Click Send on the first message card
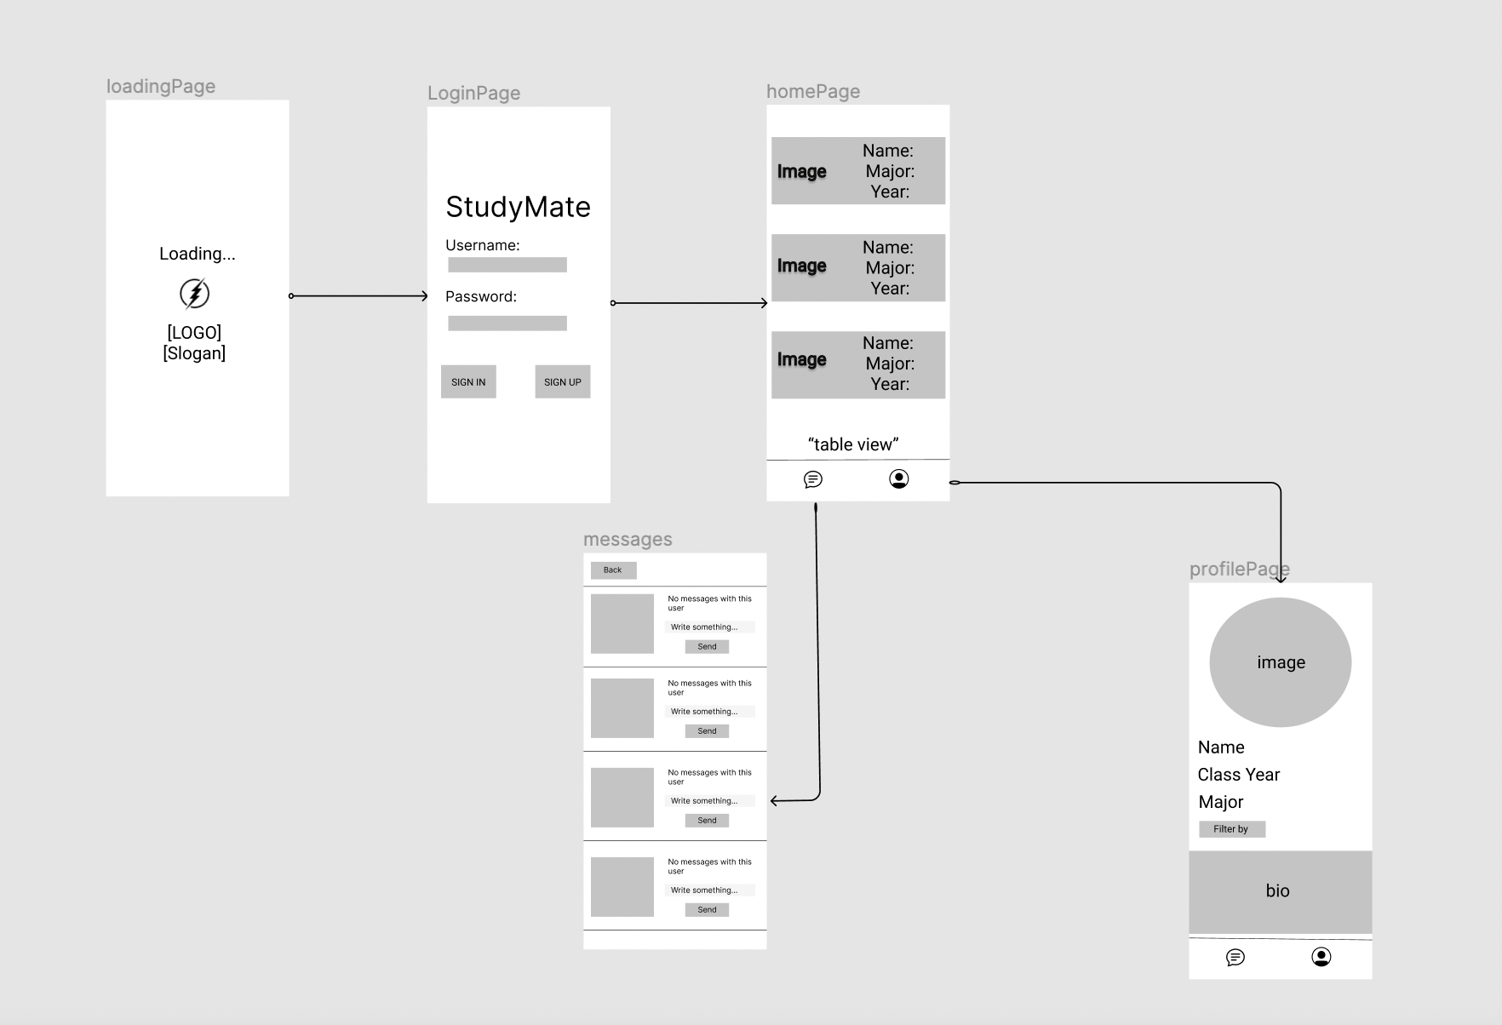 pos(706,646)
